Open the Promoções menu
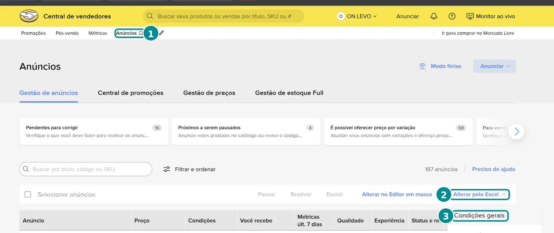The height and width of the screenshot is (233, 554). 33,33
